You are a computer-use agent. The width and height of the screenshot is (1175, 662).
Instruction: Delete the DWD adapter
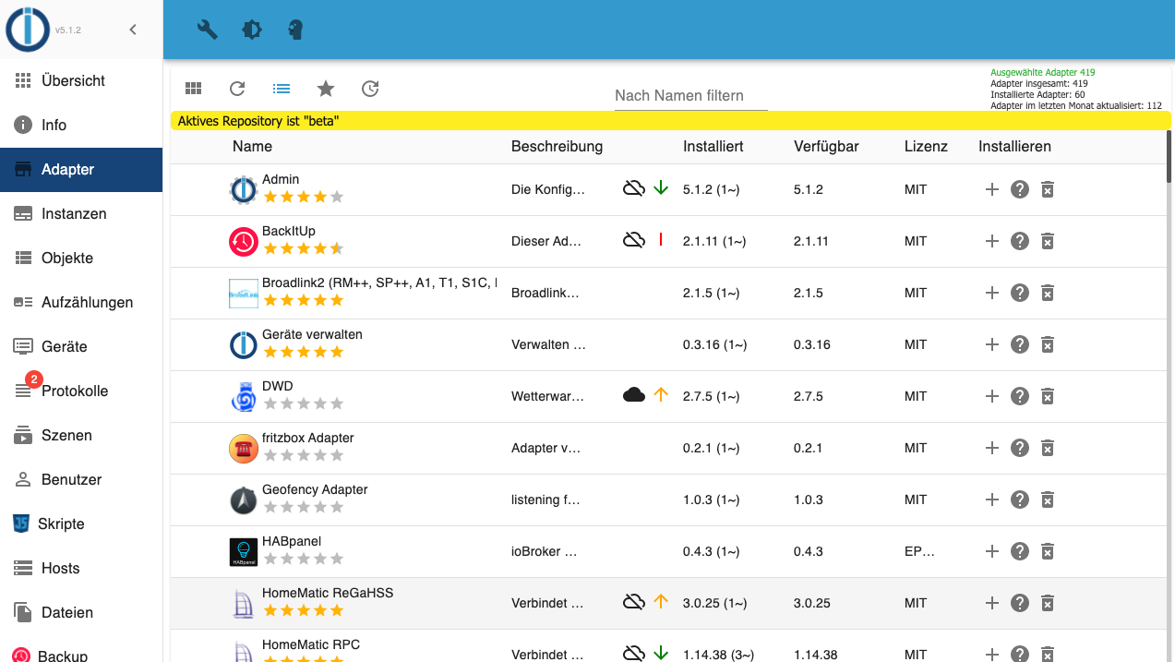pos(1048,396)
